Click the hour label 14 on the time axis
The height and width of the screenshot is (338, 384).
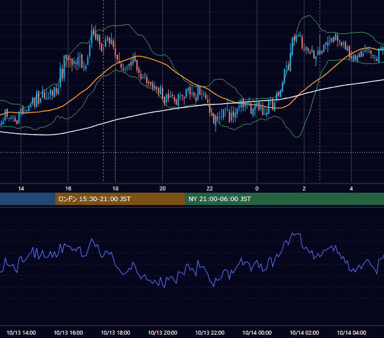point(21,189)
